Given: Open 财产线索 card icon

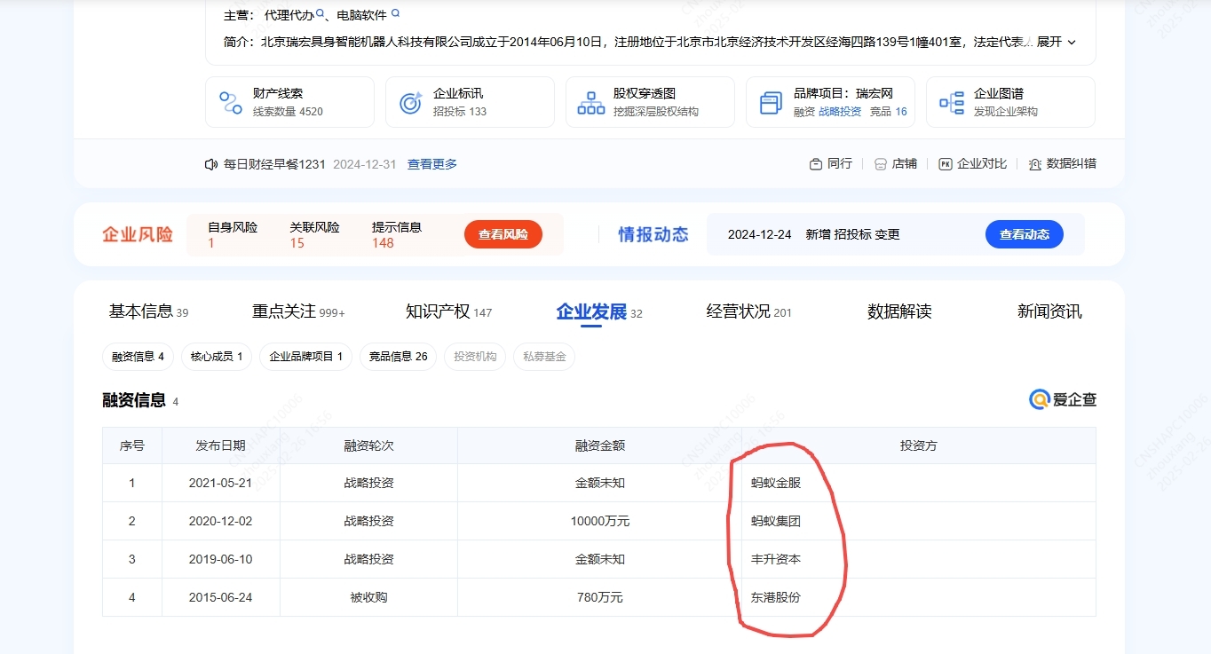Looking at the screenshot, I should 231,102.
